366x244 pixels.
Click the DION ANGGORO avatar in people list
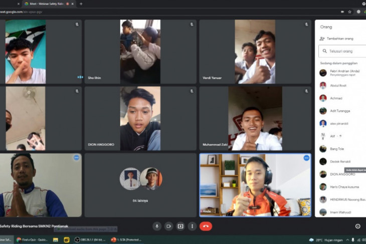pos(323,174)
